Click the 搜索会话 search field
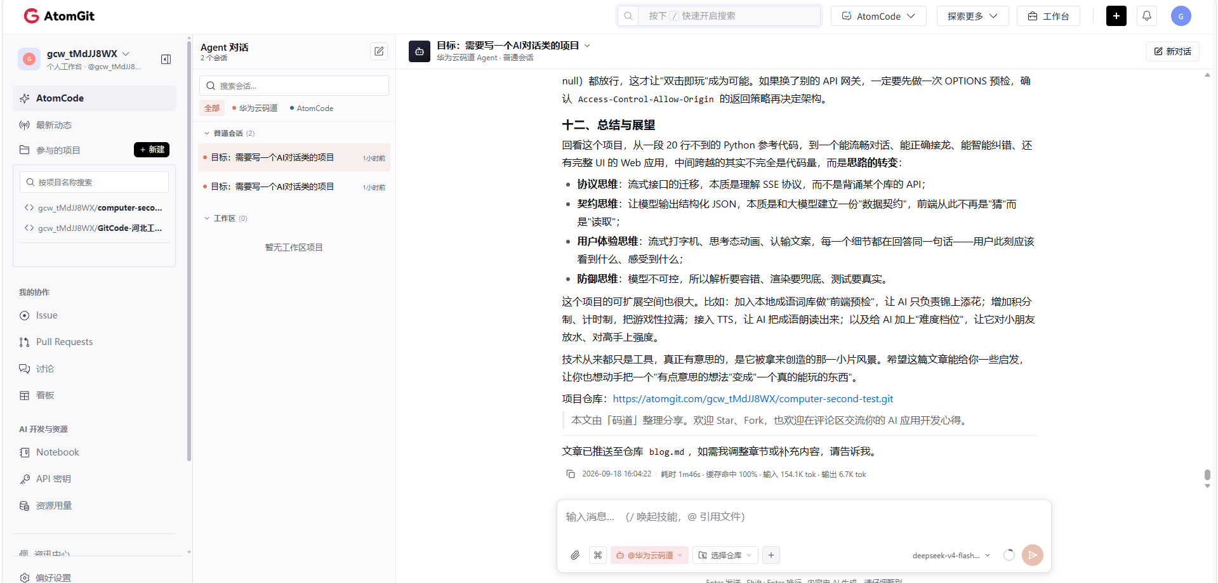The image size is (1218, 583). 294,86
